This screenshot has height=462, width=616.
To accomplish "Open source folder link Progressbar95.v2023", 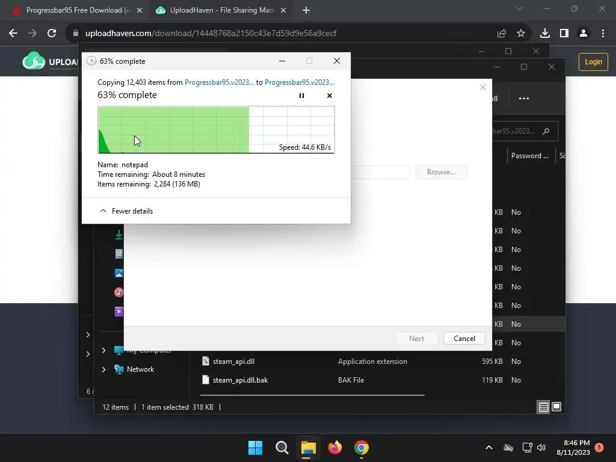I will point(219,82).
